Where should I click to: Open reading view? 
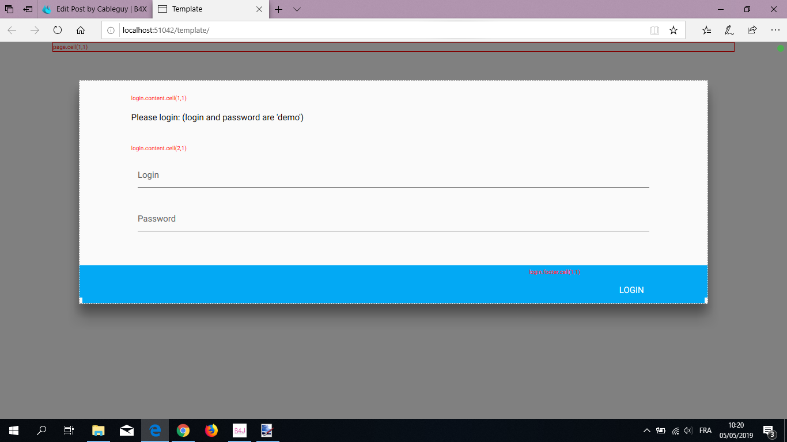[654, 30]
